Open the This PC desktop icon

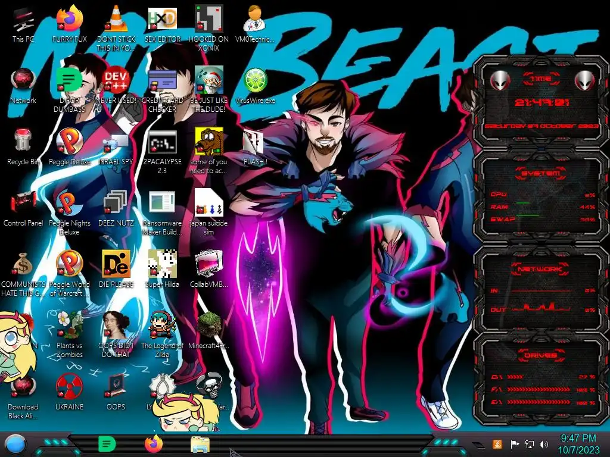click(x=23, y=25)
